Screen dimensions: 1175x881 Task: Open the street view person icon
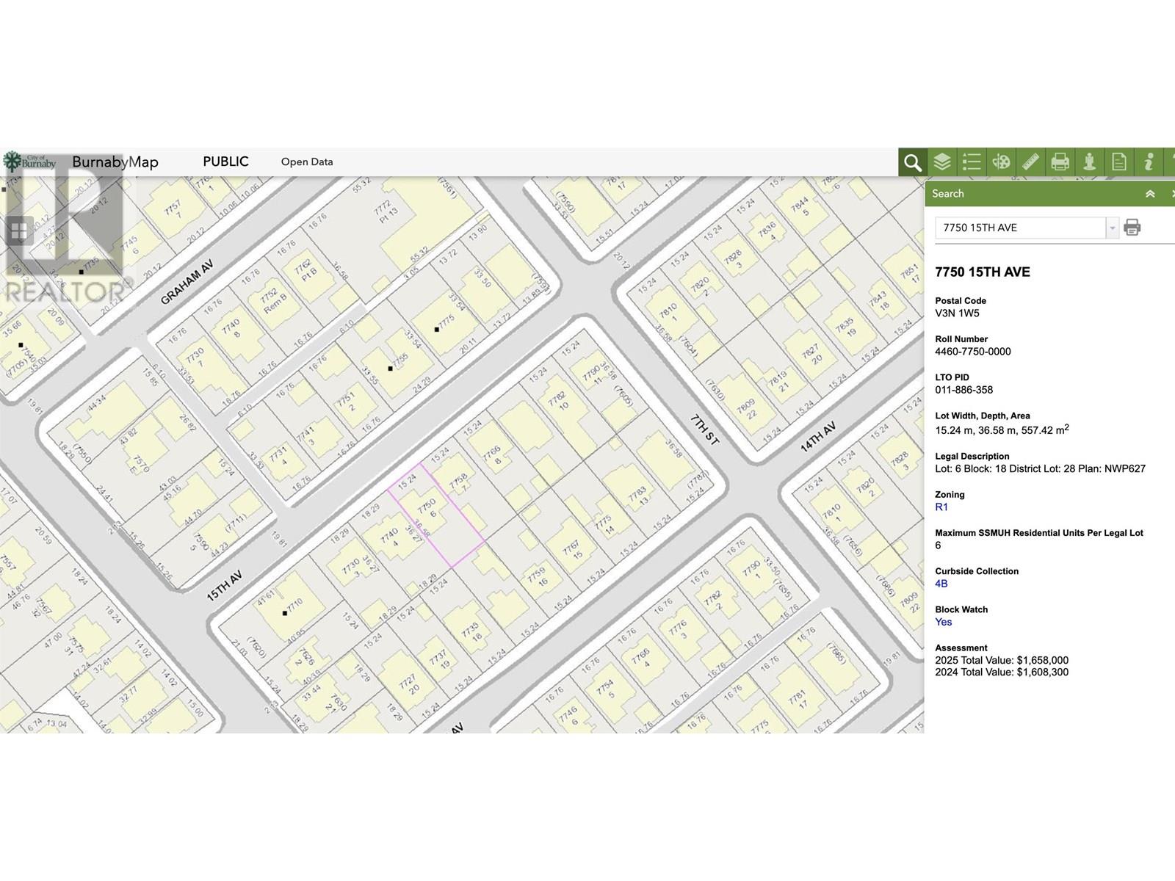click(x=1090, y=162)
